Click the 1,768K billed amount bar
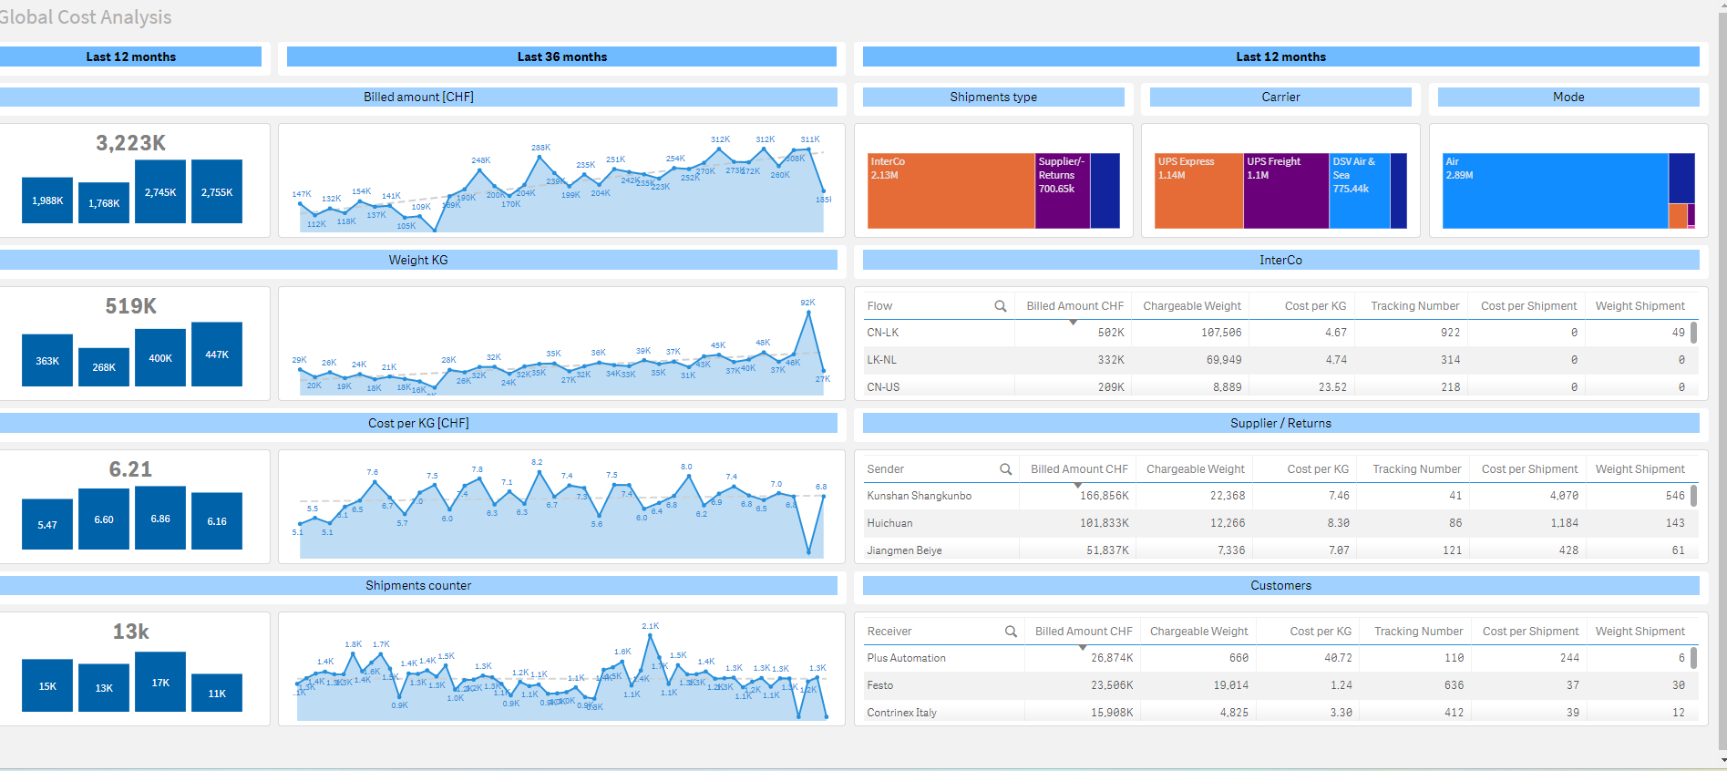 click(x=104, y=203)
